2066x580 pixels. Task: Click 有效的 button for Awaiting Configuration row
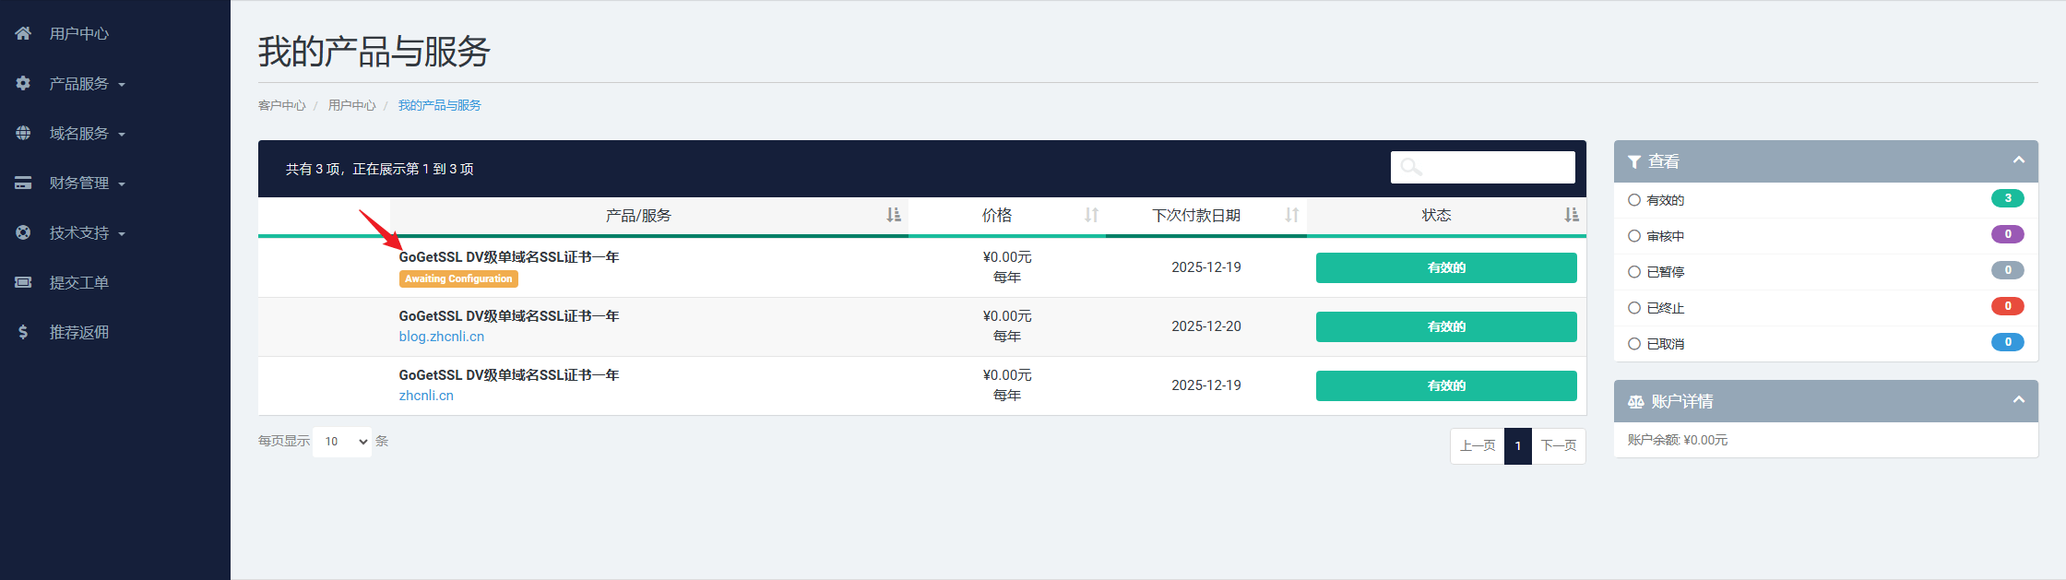(1446, 267)
